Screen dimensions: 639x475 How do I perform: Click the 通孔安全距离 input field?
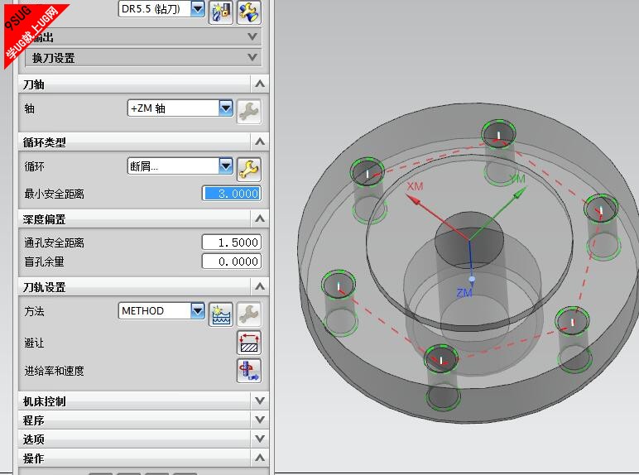click(232, 242)
